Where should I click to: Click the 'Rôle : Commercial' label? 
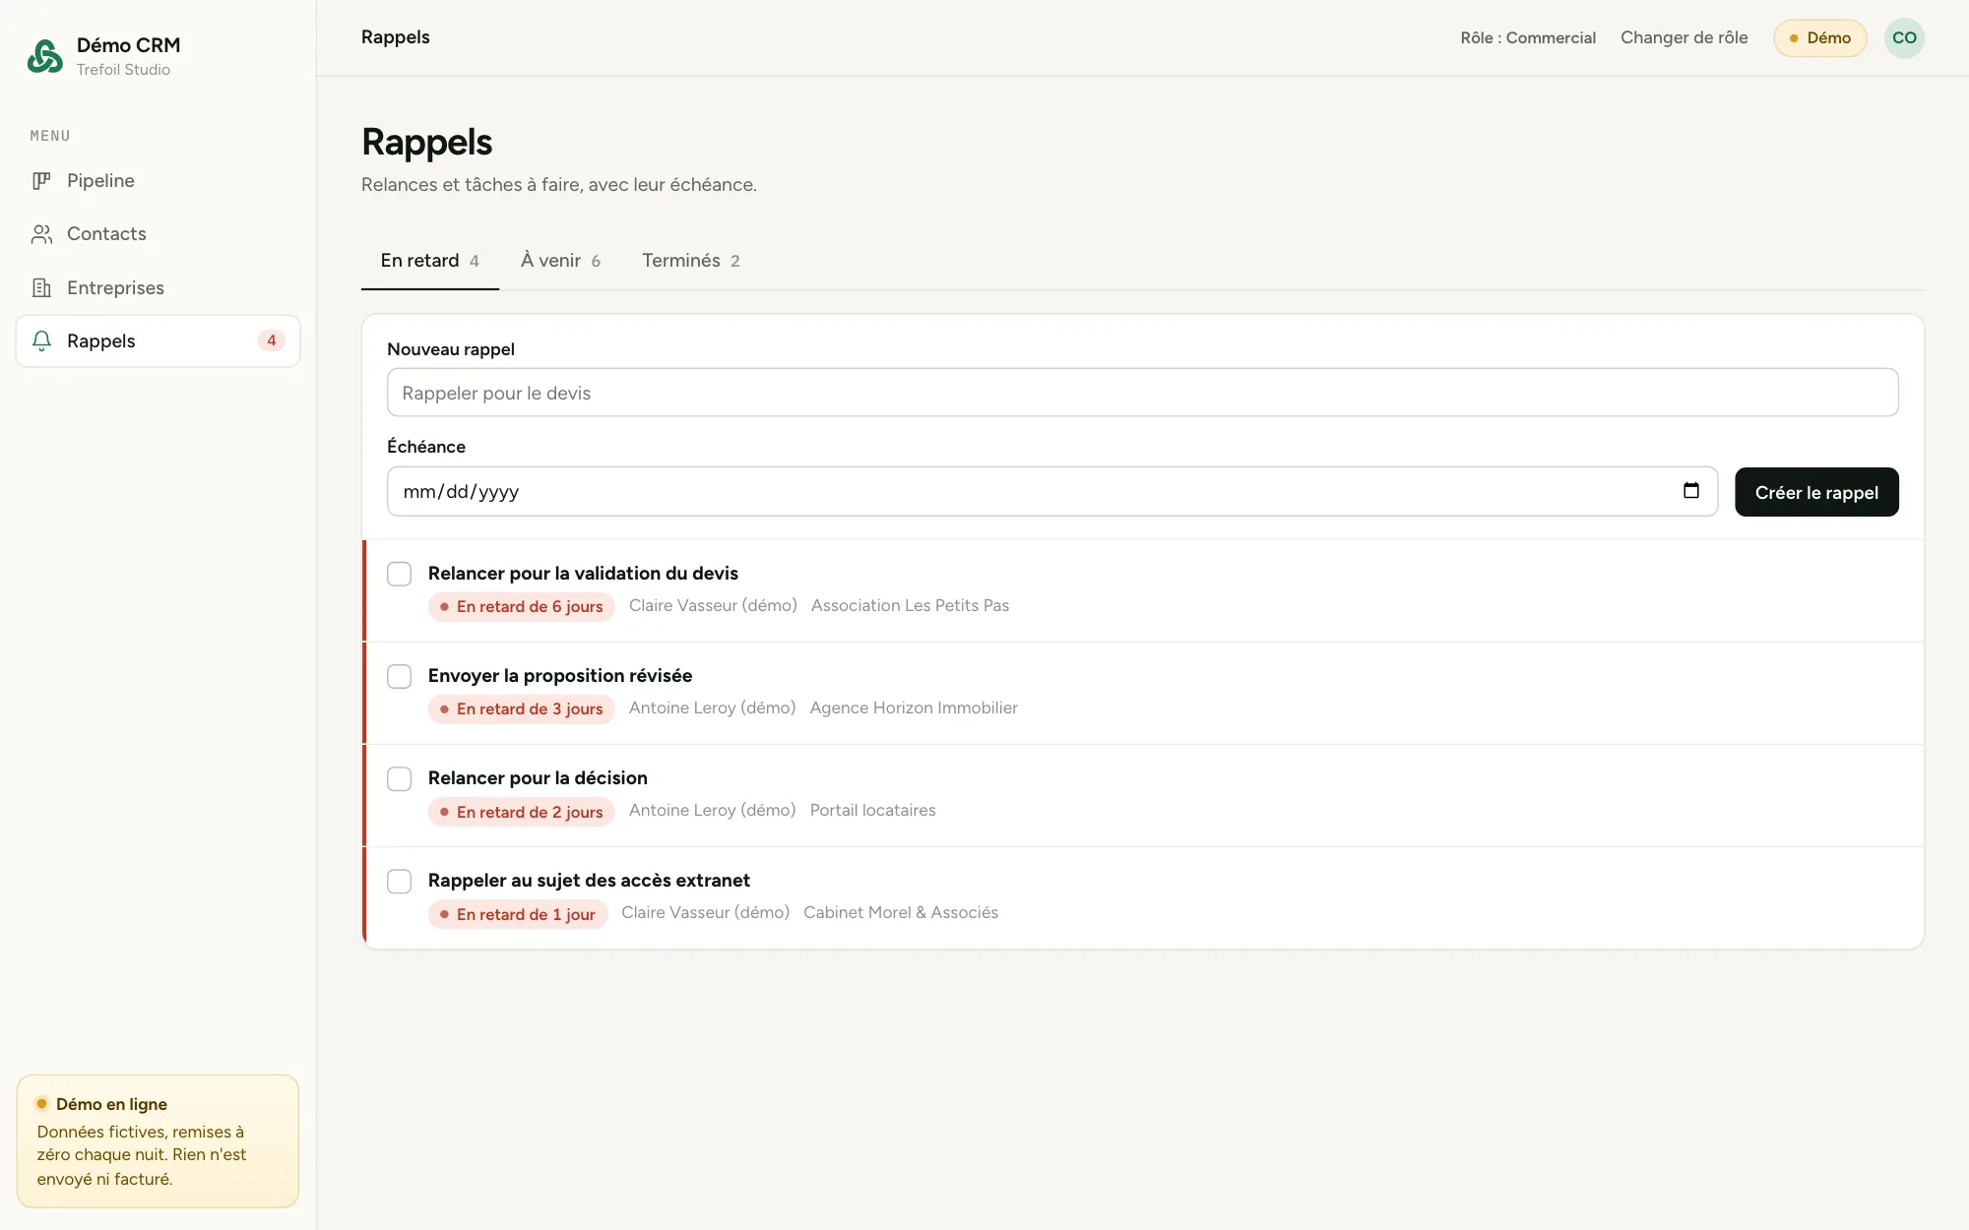click(1528, 38)
